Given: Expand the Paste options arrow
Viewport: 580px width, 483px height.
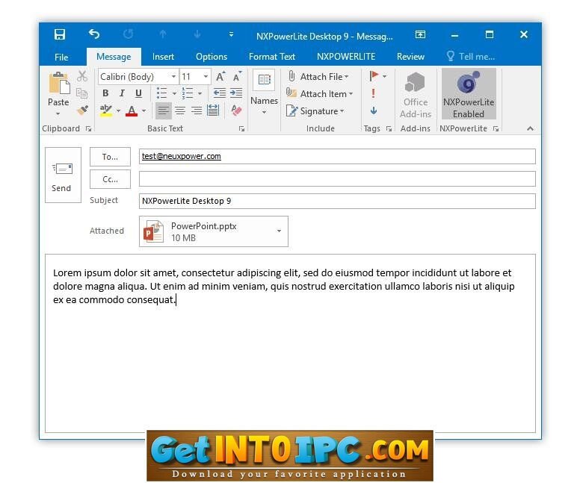Looking at the screenshot, I should [x=58, y=113].
